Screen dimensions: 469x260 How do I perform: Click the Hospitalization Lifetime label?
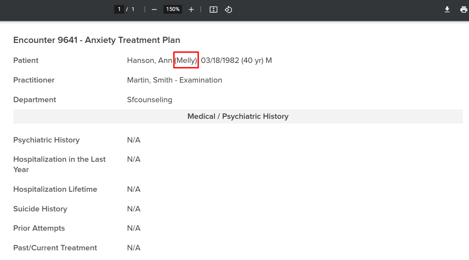point(55,189)
